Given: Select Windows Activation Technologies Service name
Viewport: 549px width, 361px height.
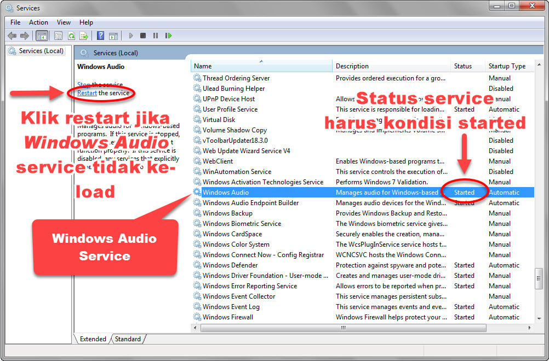Looking at the screenshot, I should (x=263, y=182).
